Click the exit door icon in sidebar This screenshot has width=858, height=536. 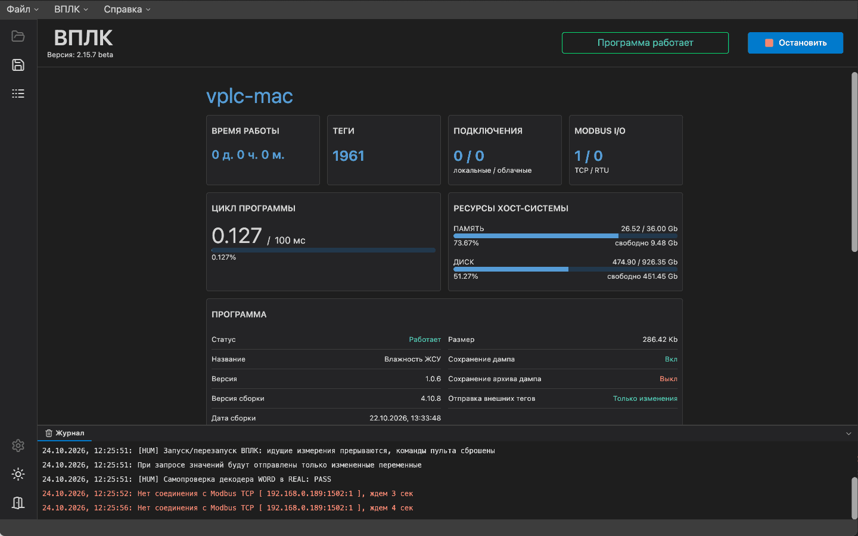coord(18,503)
